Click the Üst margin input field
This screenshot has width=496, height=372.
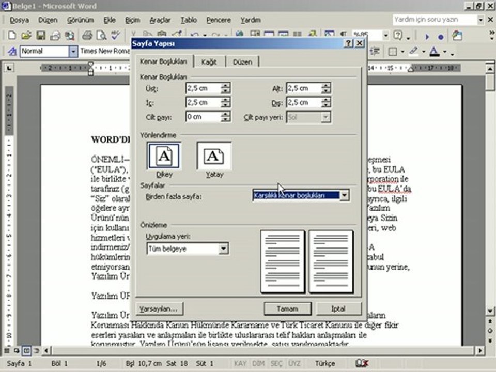tap(203, 88)
